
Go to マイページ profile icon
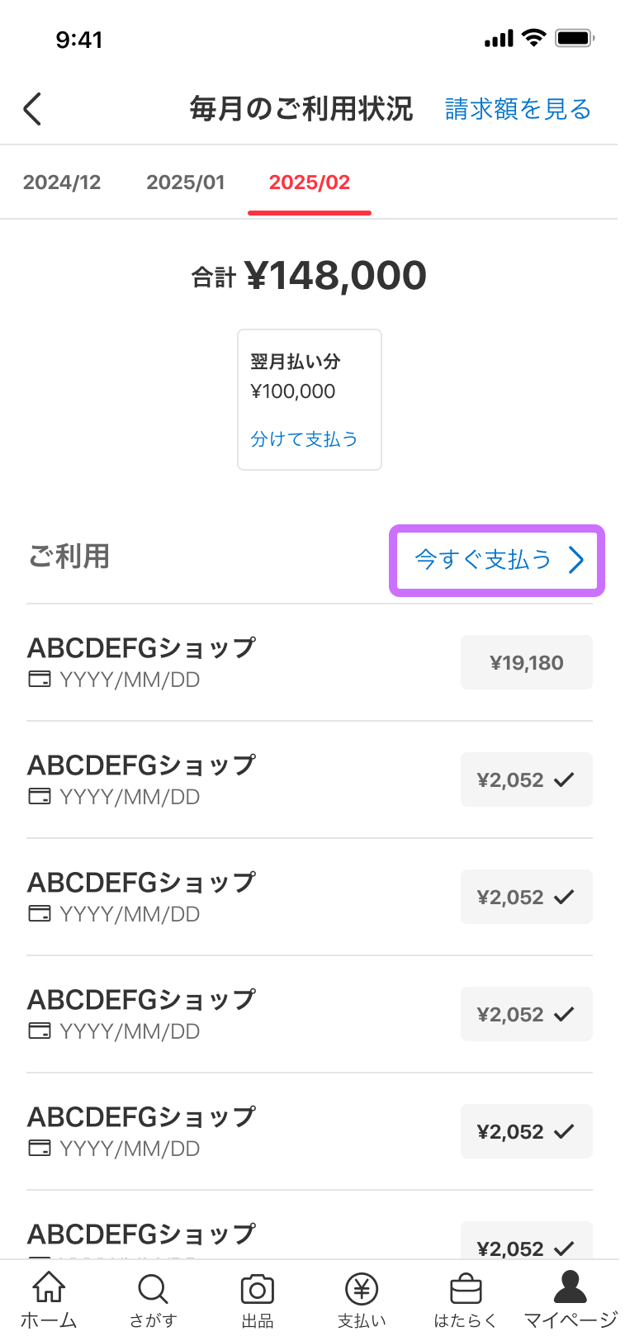[571, 1287]
